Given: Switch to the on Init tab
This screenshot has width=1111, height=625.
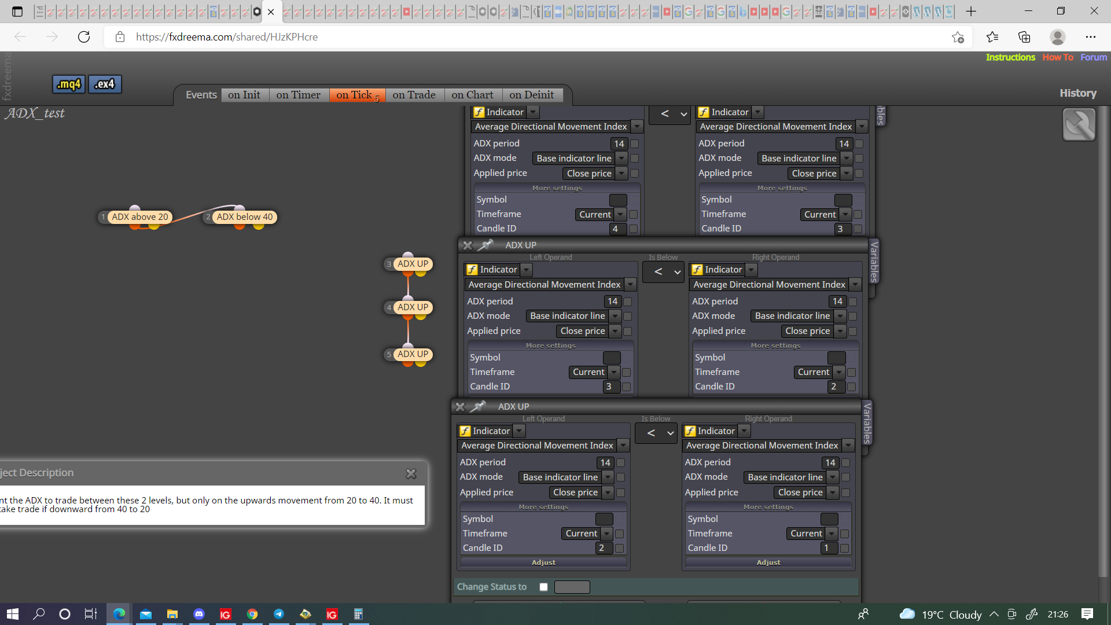Looking at the screenshot, I should tap(244, 95).
